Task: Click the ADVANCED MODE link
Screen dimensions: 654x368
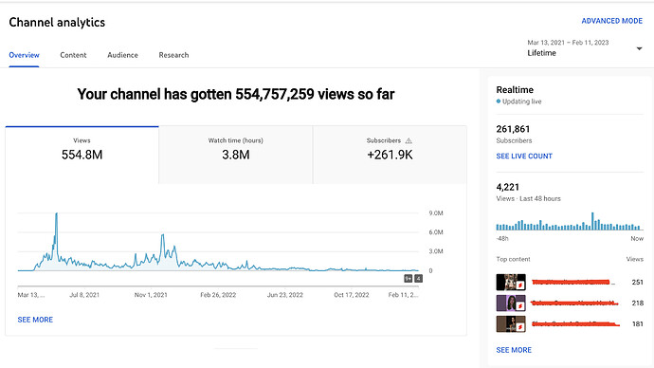Action: (x=612, y=21)
